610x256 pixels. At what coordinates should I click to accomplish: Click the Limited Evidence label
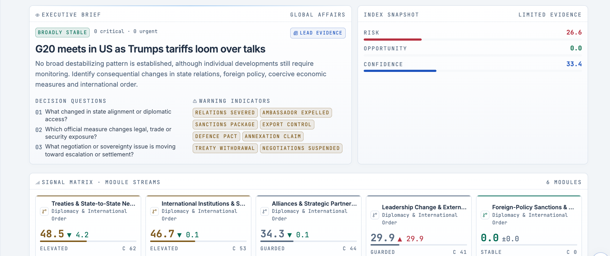[x=550, y=15]
